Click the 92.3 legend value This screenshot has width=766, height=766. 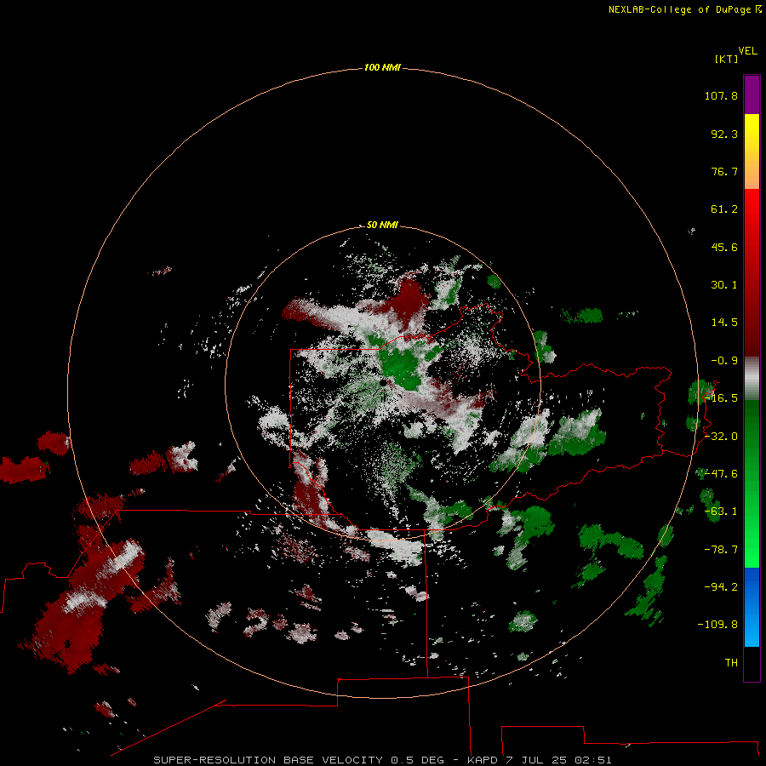tap(724, 134)
